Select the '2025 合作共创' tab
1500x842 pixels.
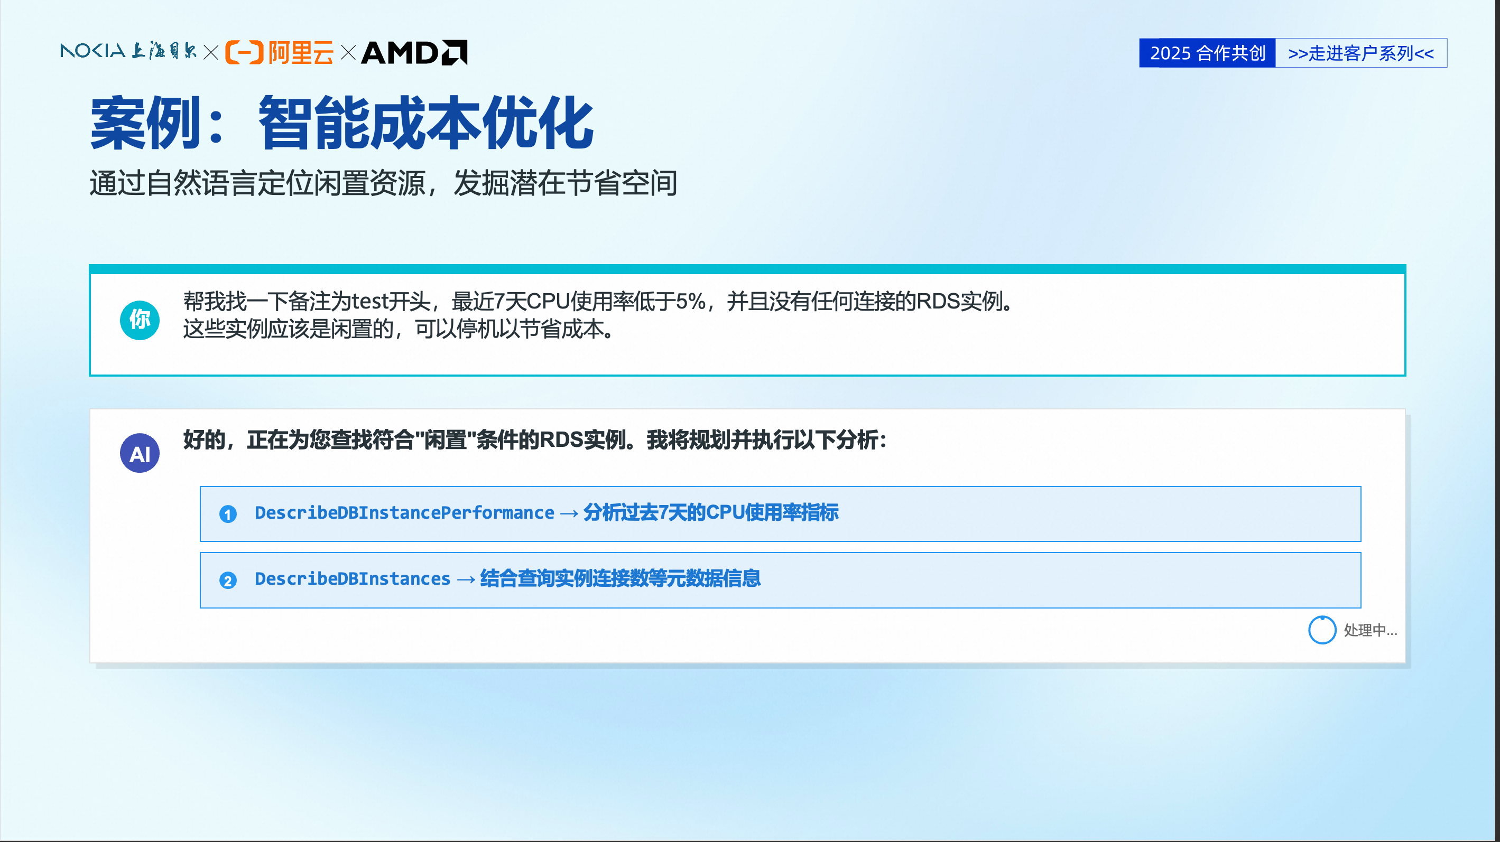pos(1207,53)
